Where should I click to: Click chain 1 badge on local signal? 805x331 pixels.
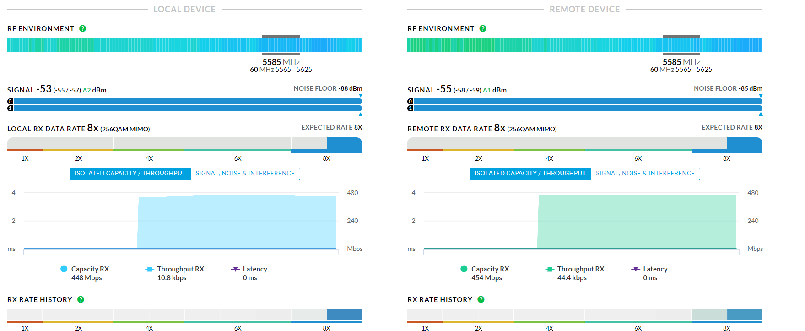click(10, 108)
